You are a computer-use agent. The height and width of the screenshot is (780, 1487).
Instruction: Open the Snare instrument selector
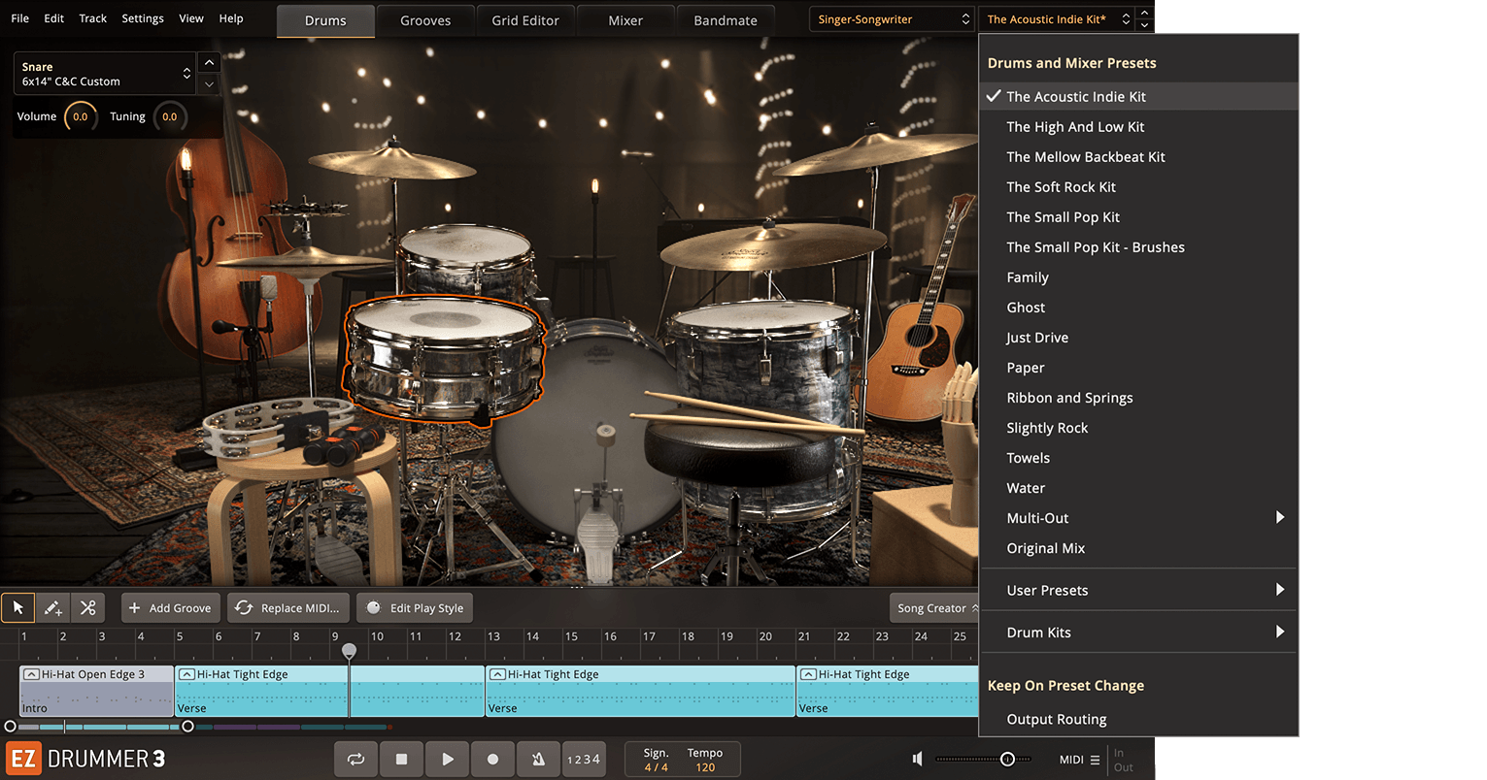coord(104,74)
